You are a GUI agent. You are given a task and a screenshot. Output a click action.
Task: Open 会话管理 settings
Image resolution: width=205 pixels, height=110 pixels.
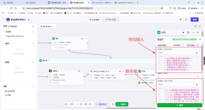[10, 91]
